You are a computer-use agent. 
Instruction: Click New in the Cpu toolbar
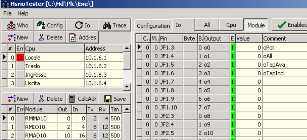pos(17,37)
